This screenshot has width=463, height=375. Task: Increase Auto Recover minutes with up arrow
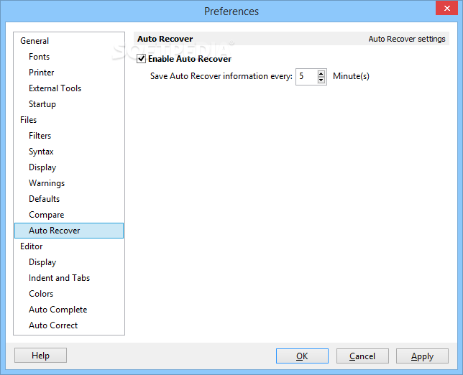pos(321,73)
